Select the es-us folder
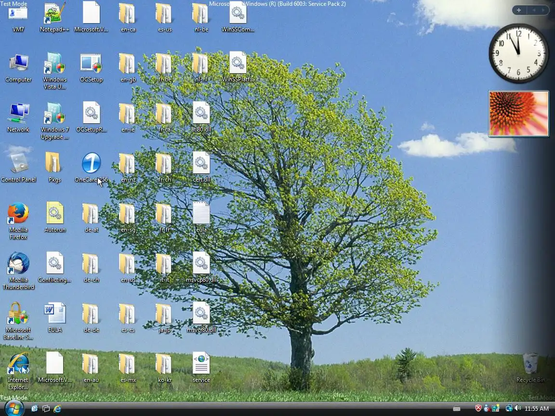555x416 pixels. pos(164,17)
